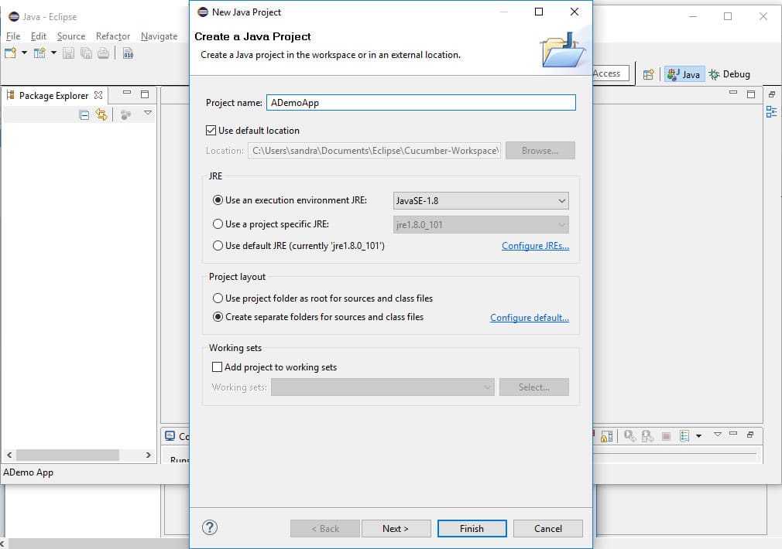The image size is (782, 549).
Task: Switch to the Debug perspective
Action: (x=729, y=74)
